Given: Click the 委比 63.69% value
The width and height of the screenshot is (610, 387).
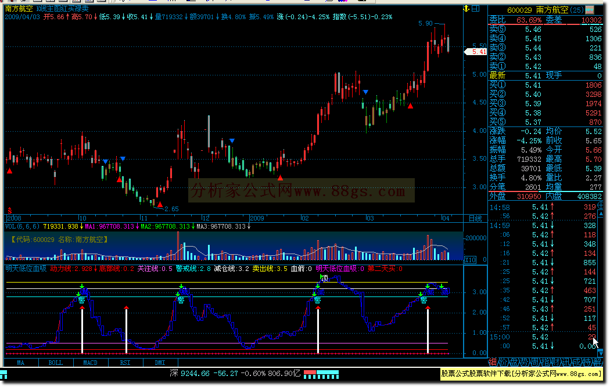Looking at the screenshot, I should pyautogui.click(x=529, y=20).
